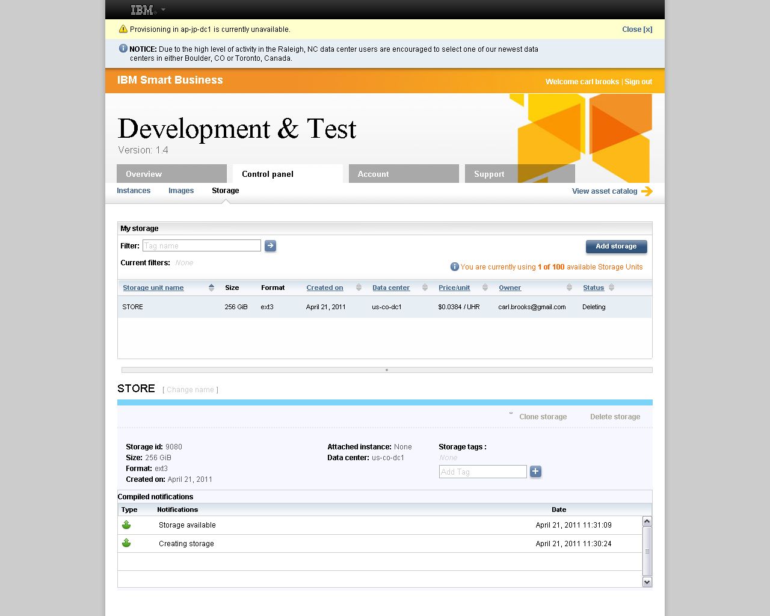Click the 256 GiB size cell
Screen dimensions: 770x616
[x=236, y=307]
